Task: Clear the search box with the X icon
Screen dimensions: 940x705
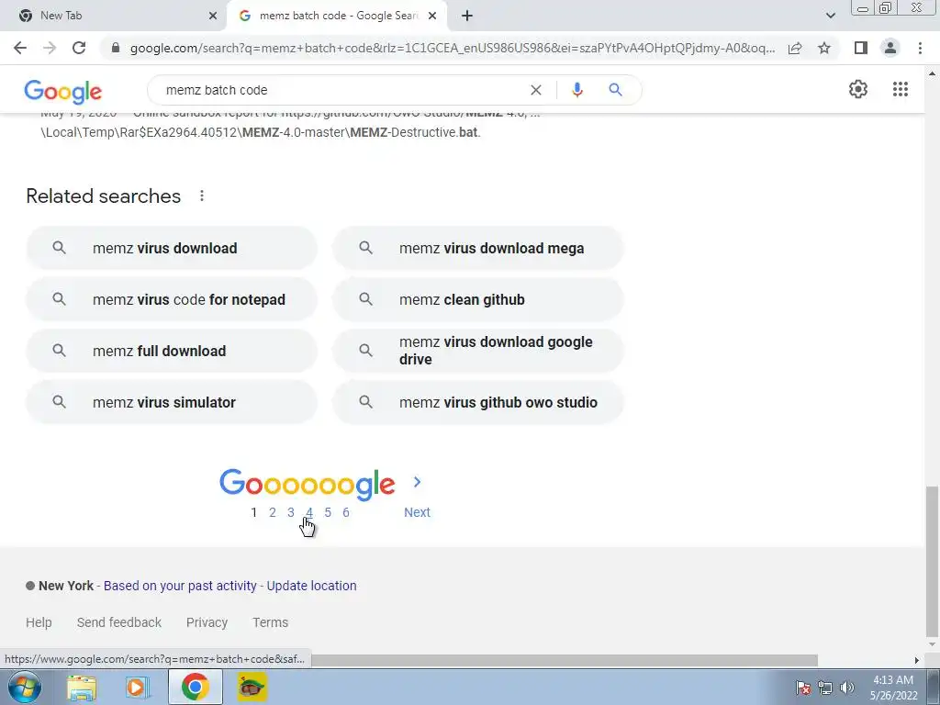Action: click(x=536, y=90)
